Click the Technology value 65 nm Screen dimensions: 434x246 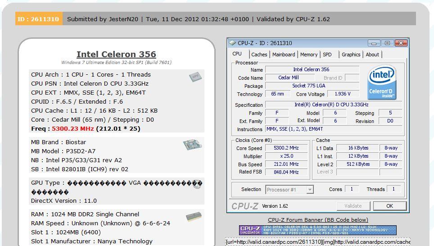coord(277,94)
